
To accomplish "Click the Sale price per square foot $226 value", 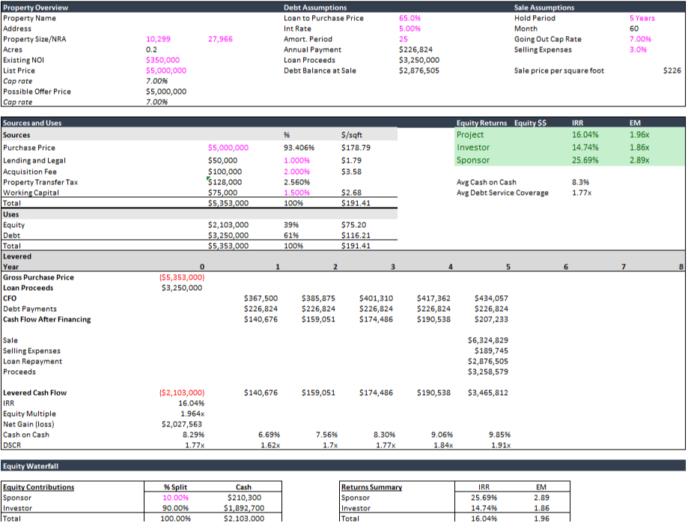I will (x=672, y=70).
